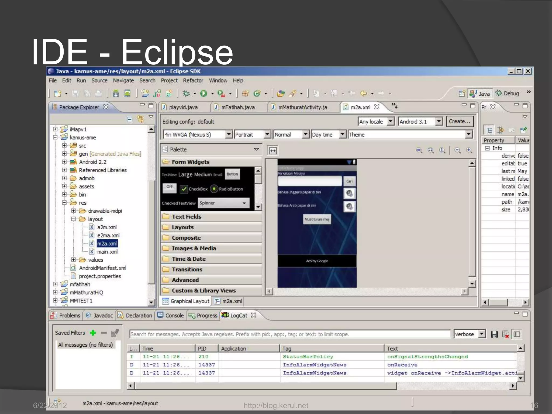The height and width of the screenshot is (414, 552).
Task: Click the display saved filters view icon
Action: point(517,334)
